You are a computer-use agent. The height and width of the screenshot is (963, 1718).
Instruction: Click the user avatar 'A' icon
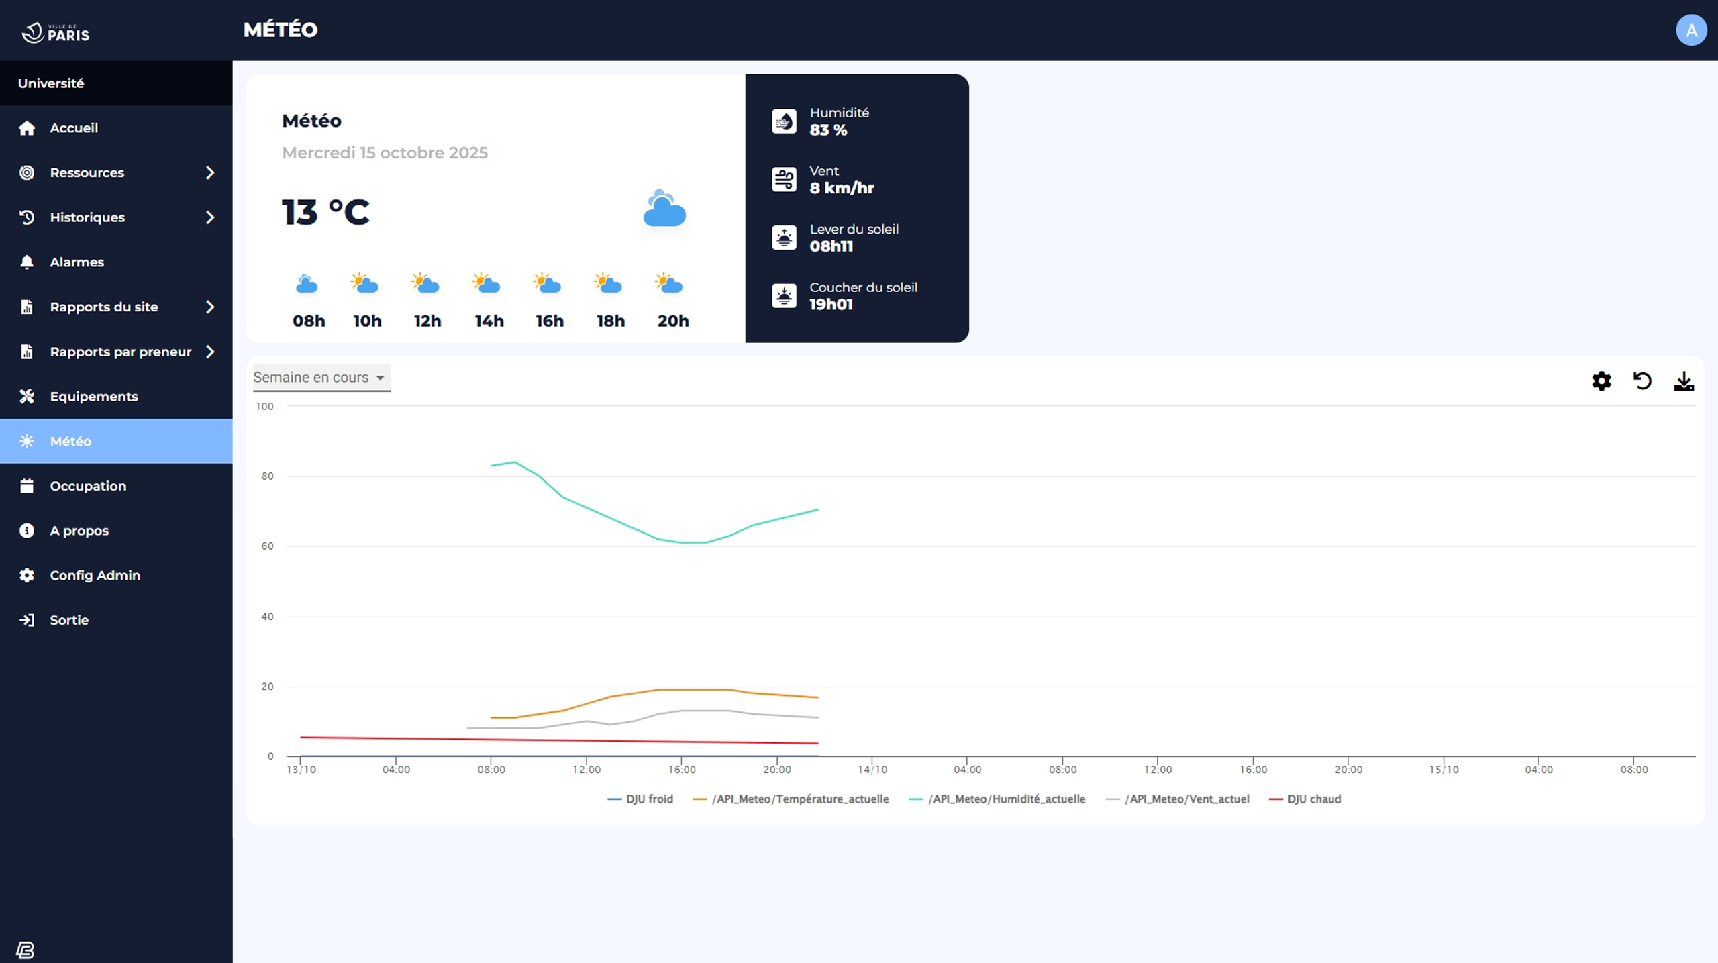pos(1690,30)
